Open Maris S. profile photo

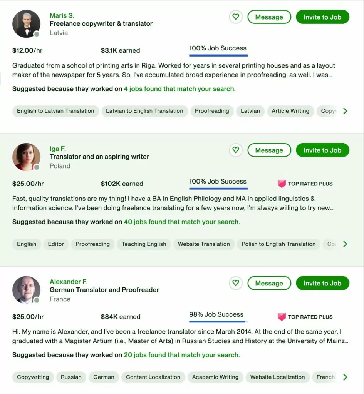tap(26, 24)
